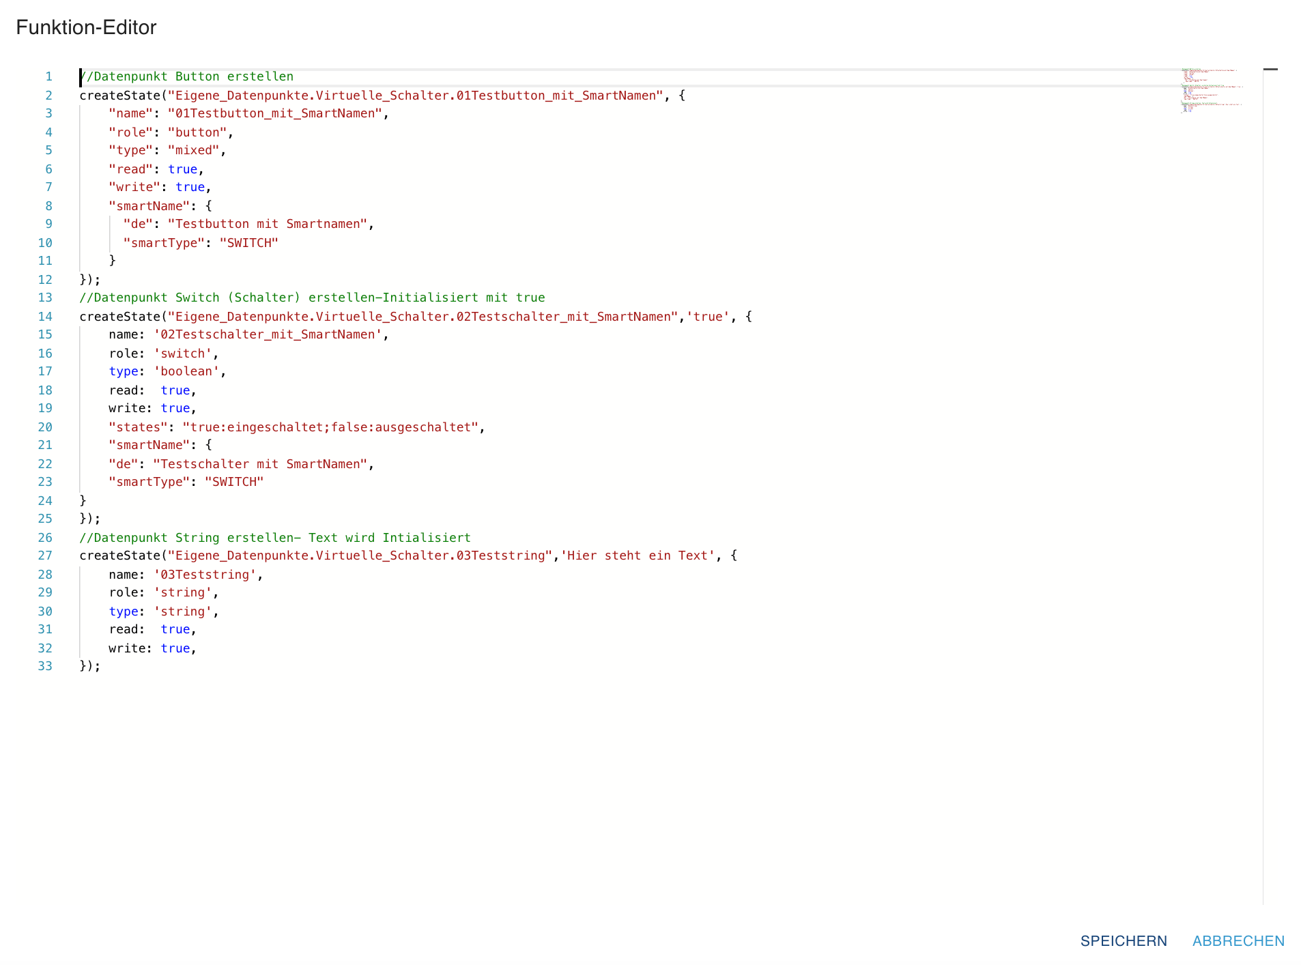Click the "button" role value
Image resolution: width=1301 pixels, height=965 pixels.
click(197, 132)
